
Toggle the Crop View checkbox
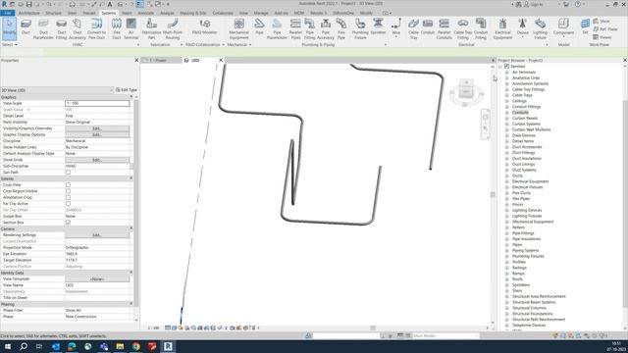pyautogui.click(x=68, y=185)
